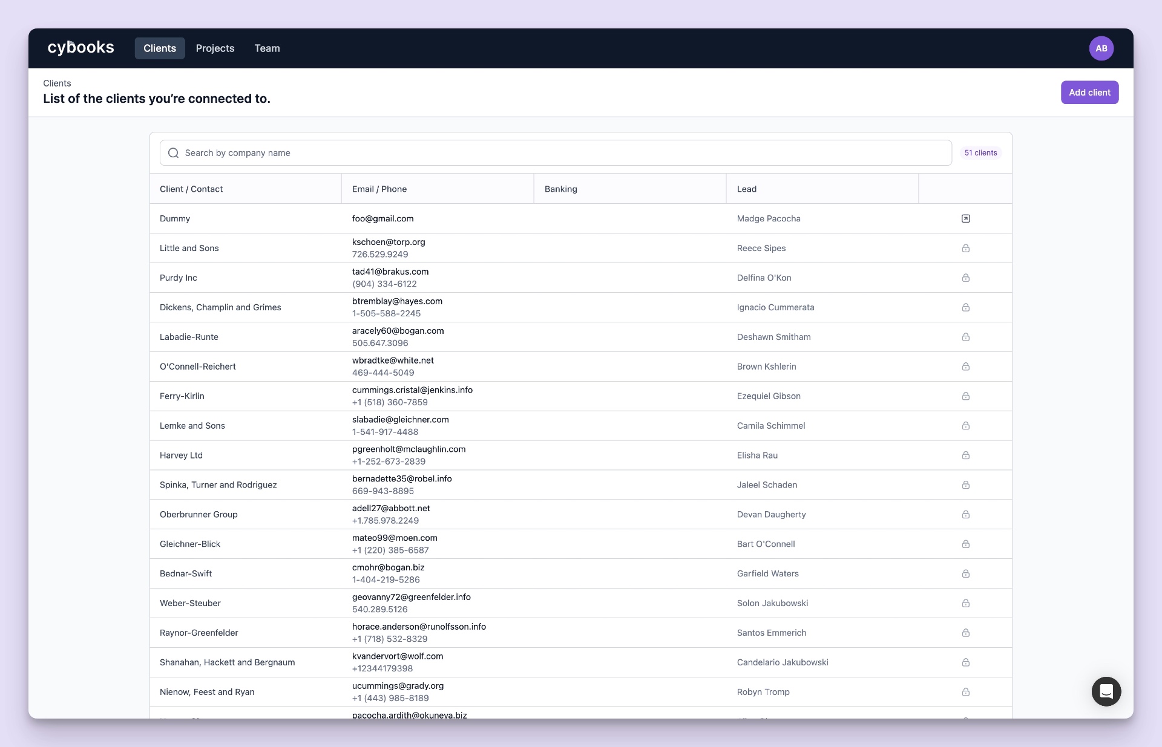Click lock icon for Shanahan, Hackett and Bergnaum
The image size is (1162, 747).
tap(965, 663)
